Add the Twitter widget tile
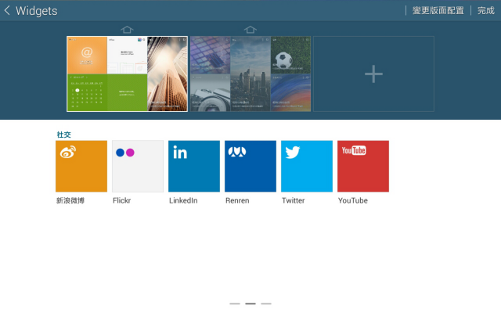The height and width of the screenshot is (313, 501). [307, 166]
